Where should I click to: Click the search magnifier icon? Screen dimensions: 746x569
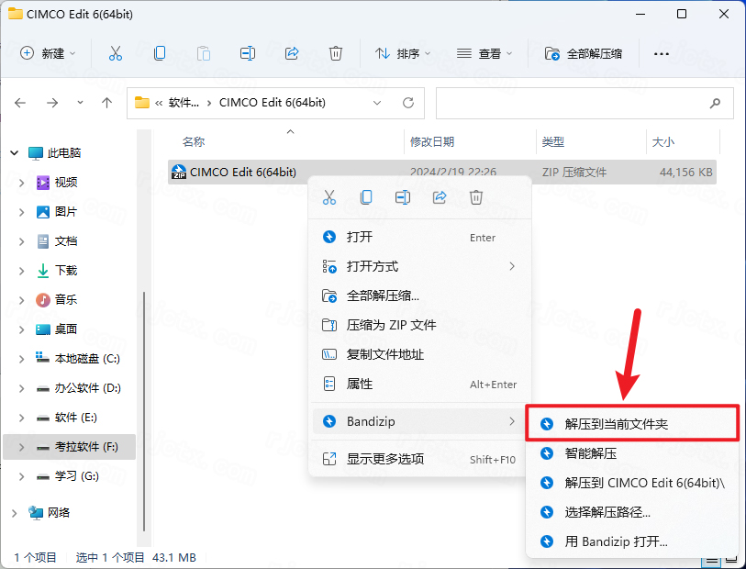(x=715, y=103)
